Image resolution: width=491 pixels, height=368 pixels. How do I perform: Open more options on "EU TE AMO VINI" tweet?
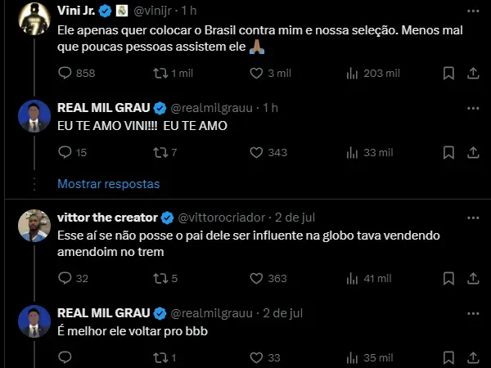click(x=472, y=108)
